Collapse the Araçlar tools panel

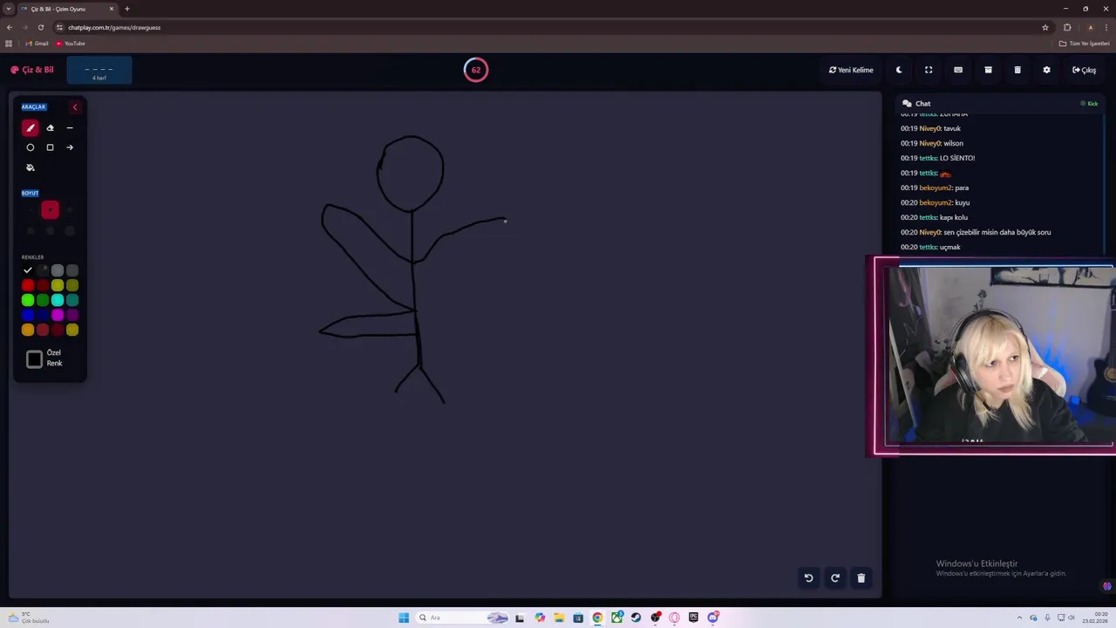click(75, 107)
